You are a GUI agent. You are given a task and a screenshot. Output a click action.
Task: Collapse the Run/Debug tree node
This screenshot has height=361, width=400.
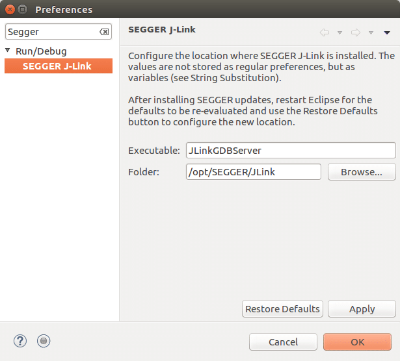[x=8, y=50]
